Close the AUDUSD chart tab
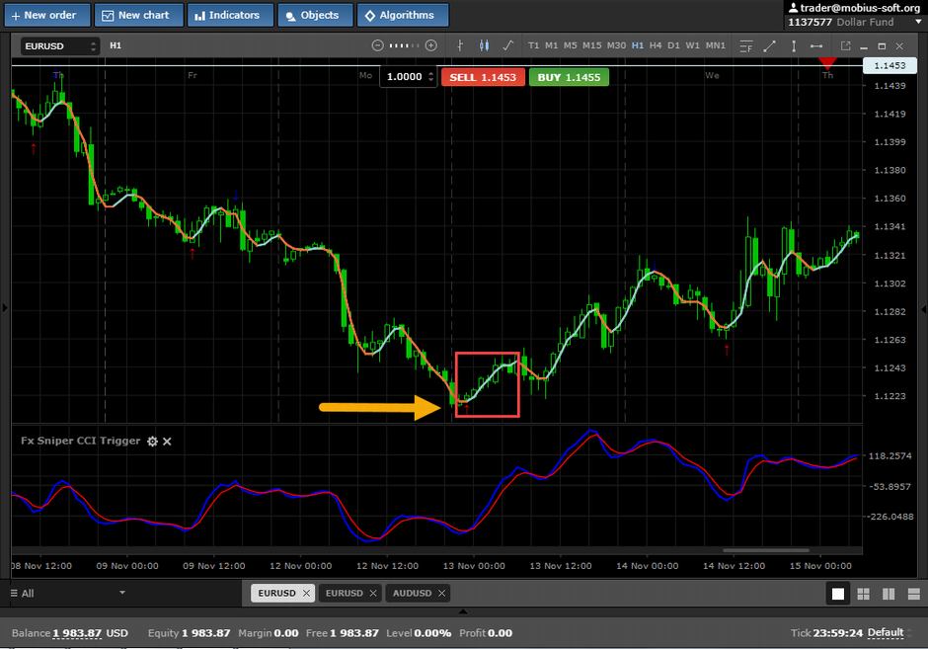The image size is (928, 649). (x=441, y=593)
